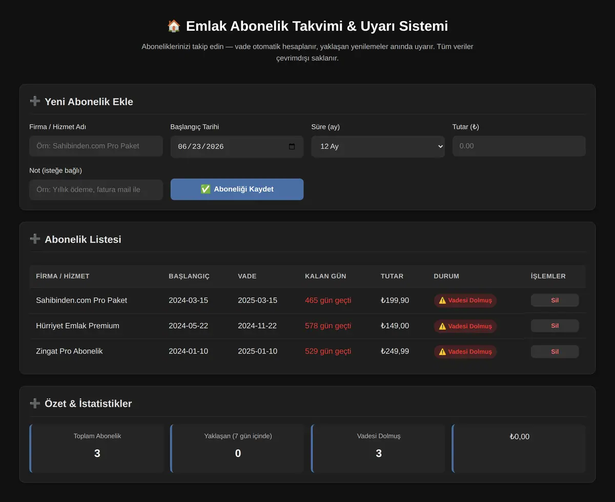Click due date 2025-03-15

point(257,300)
